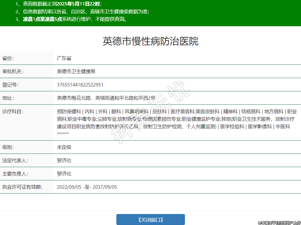
Task: Click the 关闭窗口 button
Action: tap(150, 220)
